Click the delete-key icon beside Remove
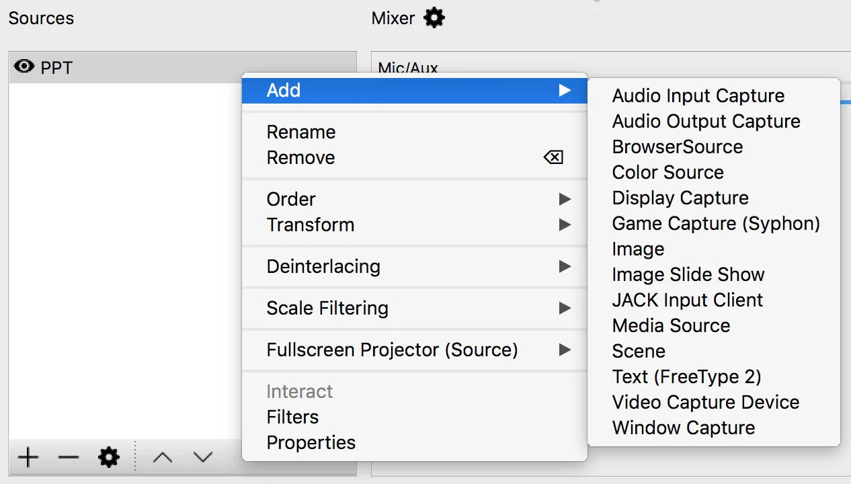Viewport: 851px width, 484px height. [x=553, y=157]
